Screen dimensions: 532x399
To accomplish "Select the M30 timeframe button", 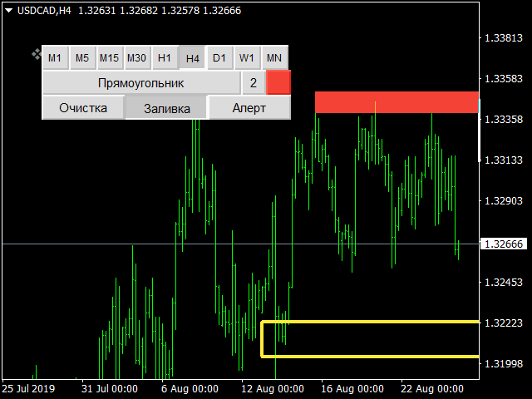I will [137, 57].
